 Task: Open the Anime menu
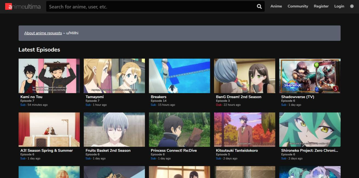point(276,6)
